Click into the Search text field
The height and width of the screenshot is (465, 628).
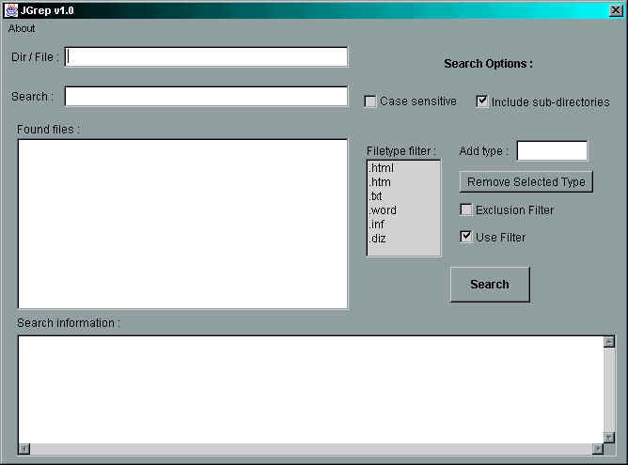tap(206, 97)
